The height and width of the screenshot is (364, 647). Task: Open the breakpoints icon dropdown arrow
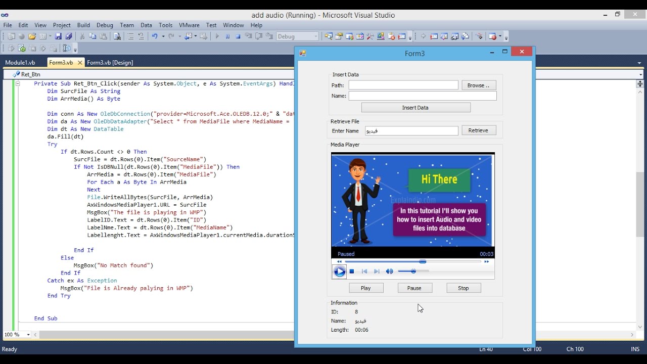click(x=500, y=36)
